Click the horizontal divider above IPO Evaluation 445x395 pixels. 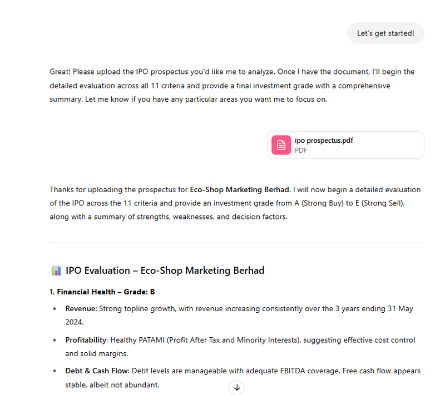pyautogui.click(x=236, y=243)
